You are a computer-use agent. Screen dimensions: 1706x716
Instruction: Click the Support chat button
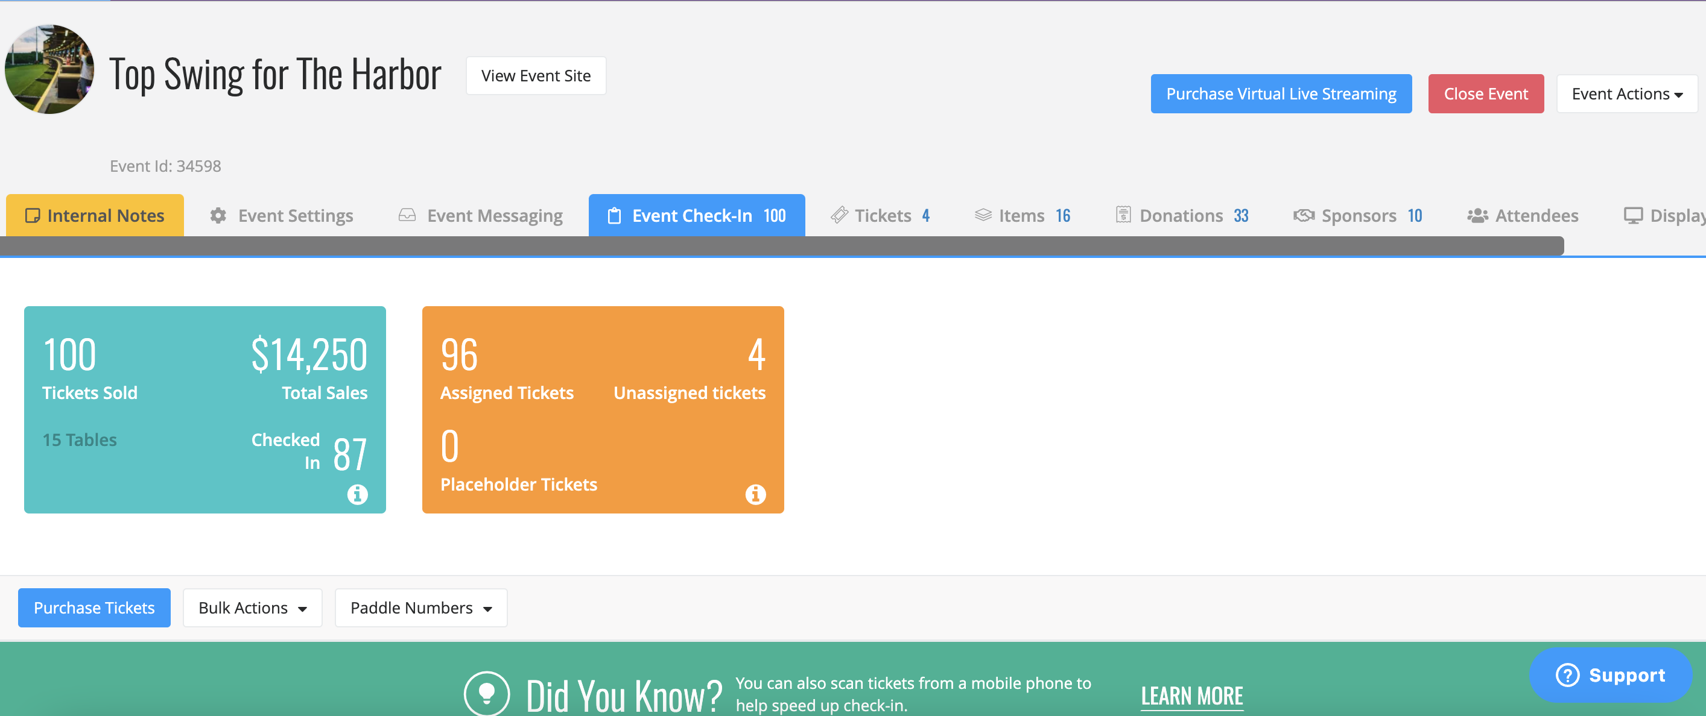(1610, 675)
